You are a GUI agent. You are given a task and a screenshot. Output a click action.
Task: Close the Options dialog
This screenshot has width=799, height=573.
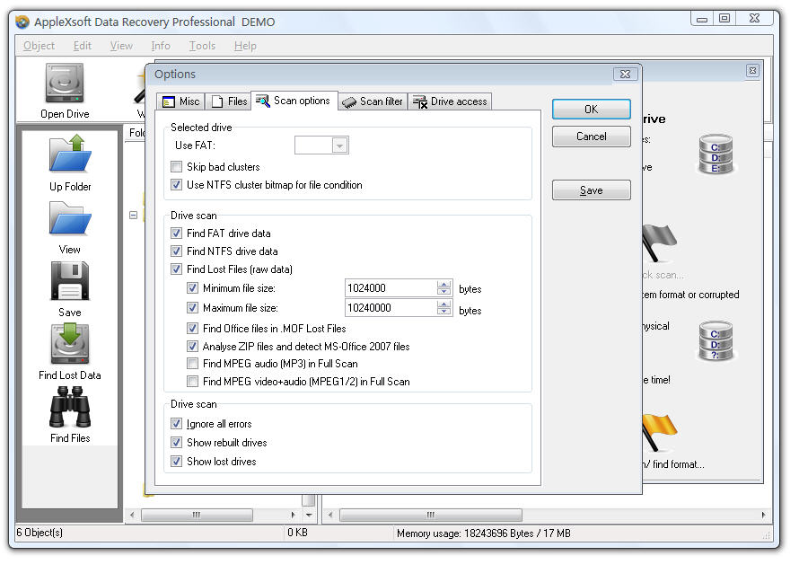click(625, 74)
